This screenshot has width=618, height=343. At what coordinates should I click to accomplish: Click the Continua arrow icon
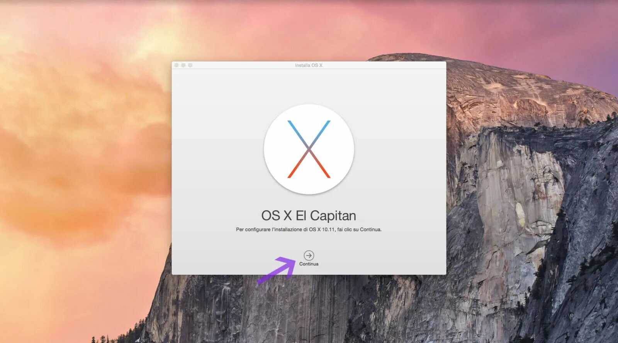(309, 255)
